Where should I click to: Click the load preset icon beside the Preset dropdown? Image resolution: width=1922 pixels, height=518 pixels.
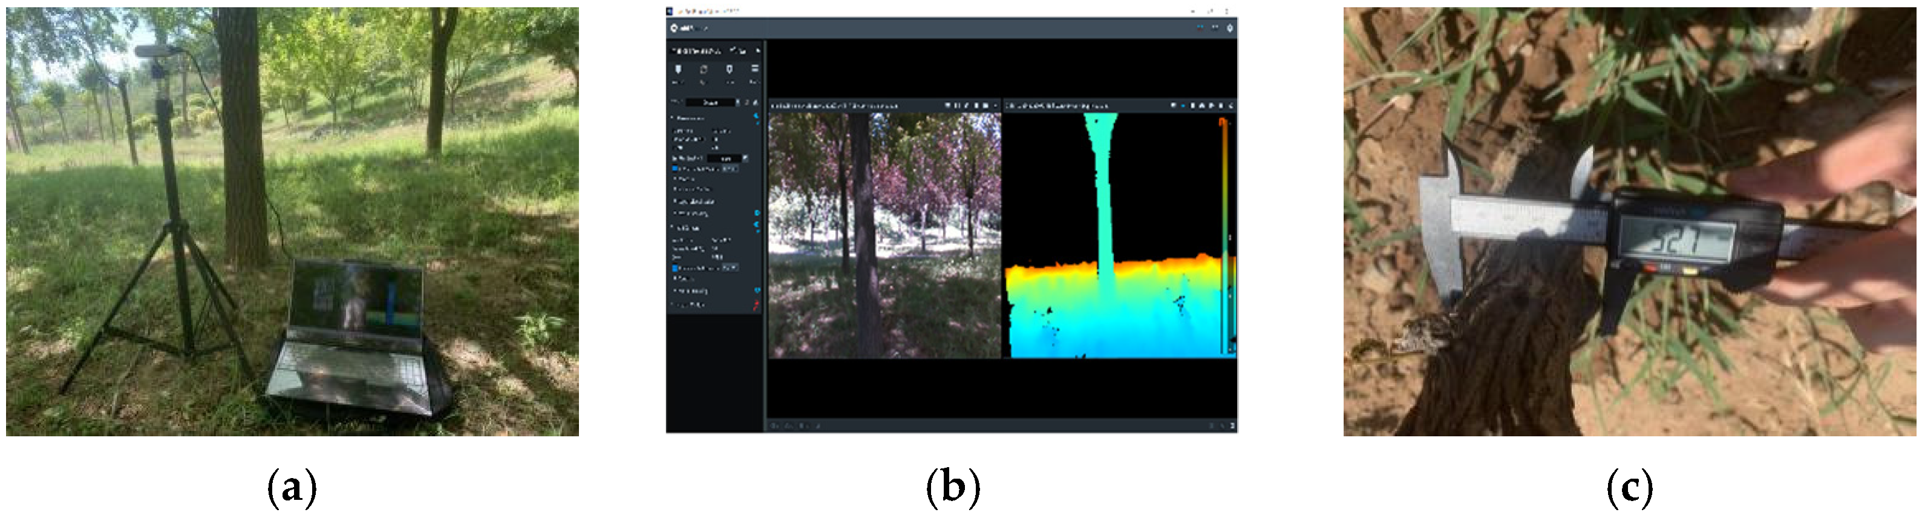tap(746, 102)
